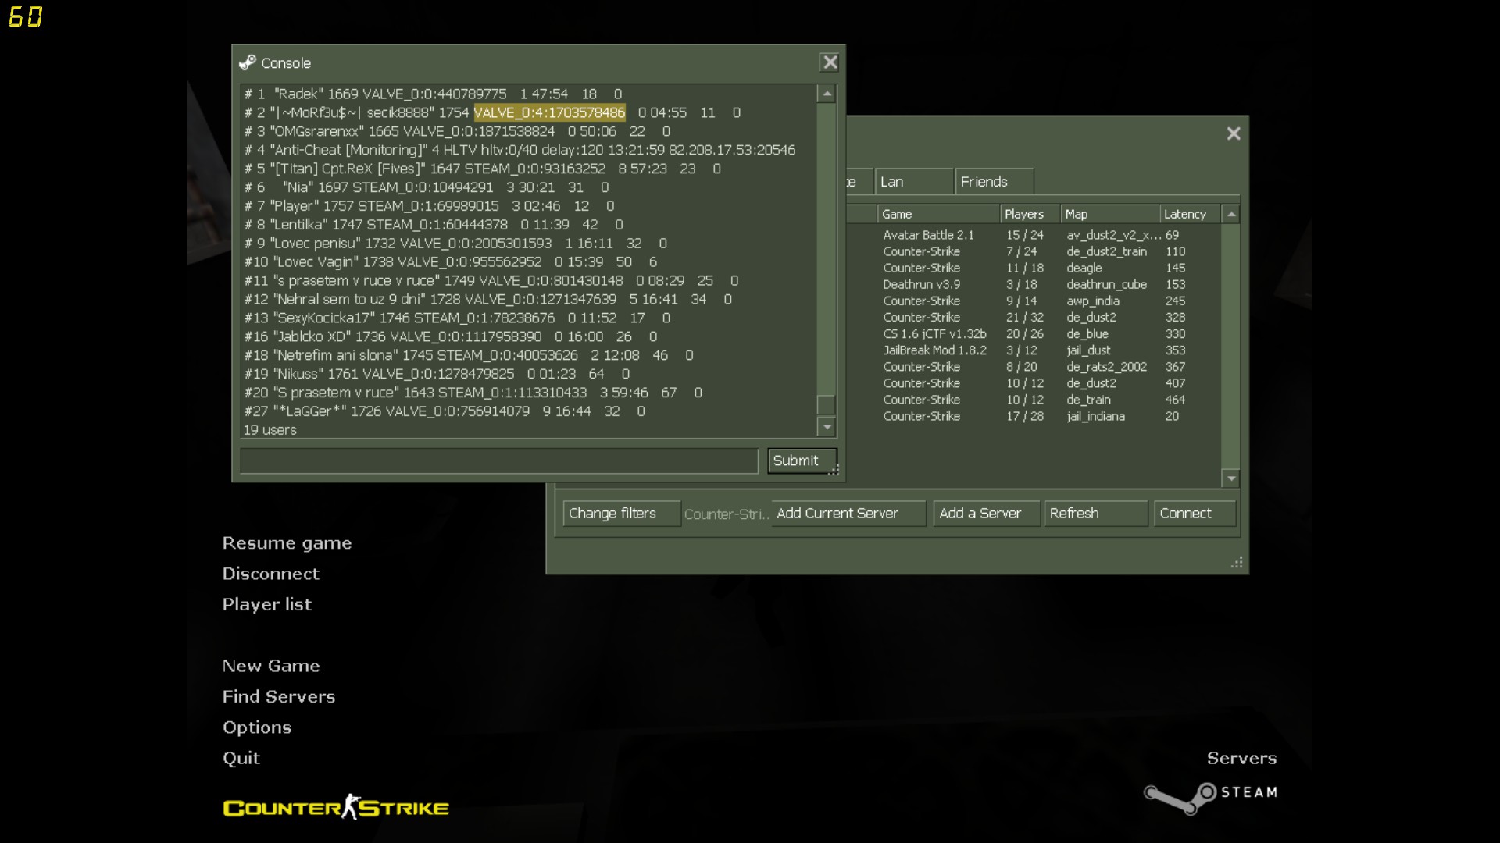Screen dimensions: 1500x843
Task: Close the server browser window
Action: click(1233, 133)
